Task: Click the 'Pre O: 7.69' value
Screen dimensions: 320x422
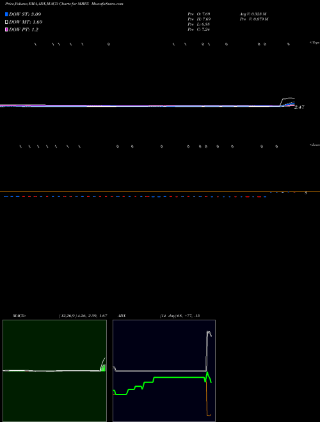Action: (199, 14)
